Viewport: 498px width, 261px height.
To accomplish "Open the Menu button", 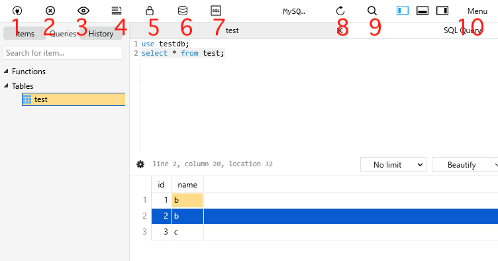I will pos(477,11).
